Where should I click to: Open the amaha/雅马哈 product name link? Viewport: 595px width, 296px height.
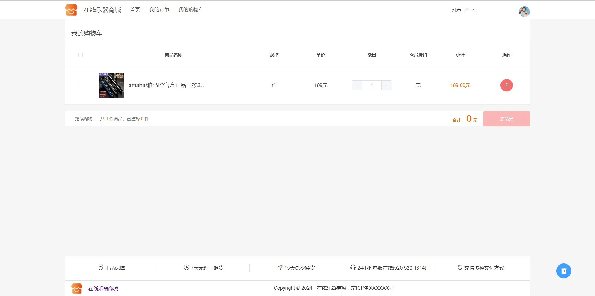click(167, 85)
